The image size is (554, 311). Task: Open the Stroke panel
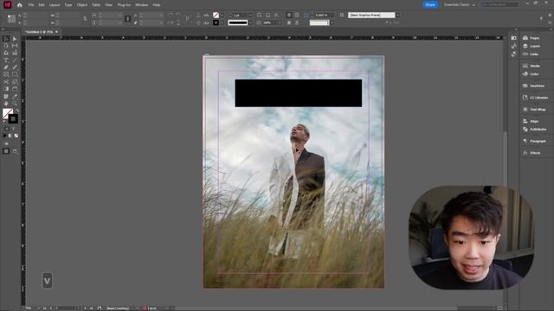[x=531, y=66]
